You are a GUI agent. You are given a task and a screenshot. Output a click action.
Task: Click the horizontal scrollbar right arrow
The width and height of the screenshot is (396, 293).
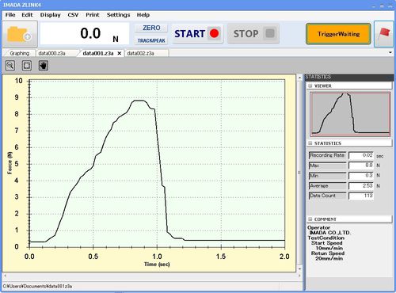point(299,276)
